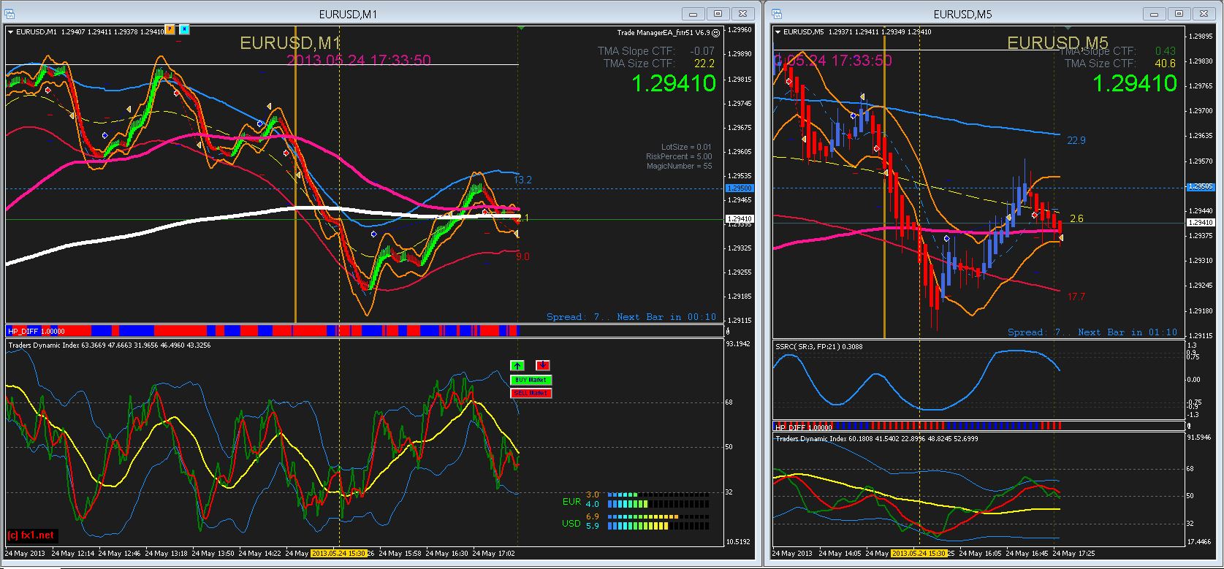
Task: Click 'TMA Slope CTF: -0.07' on M1 chart
Action: click(x=655, y=51)
